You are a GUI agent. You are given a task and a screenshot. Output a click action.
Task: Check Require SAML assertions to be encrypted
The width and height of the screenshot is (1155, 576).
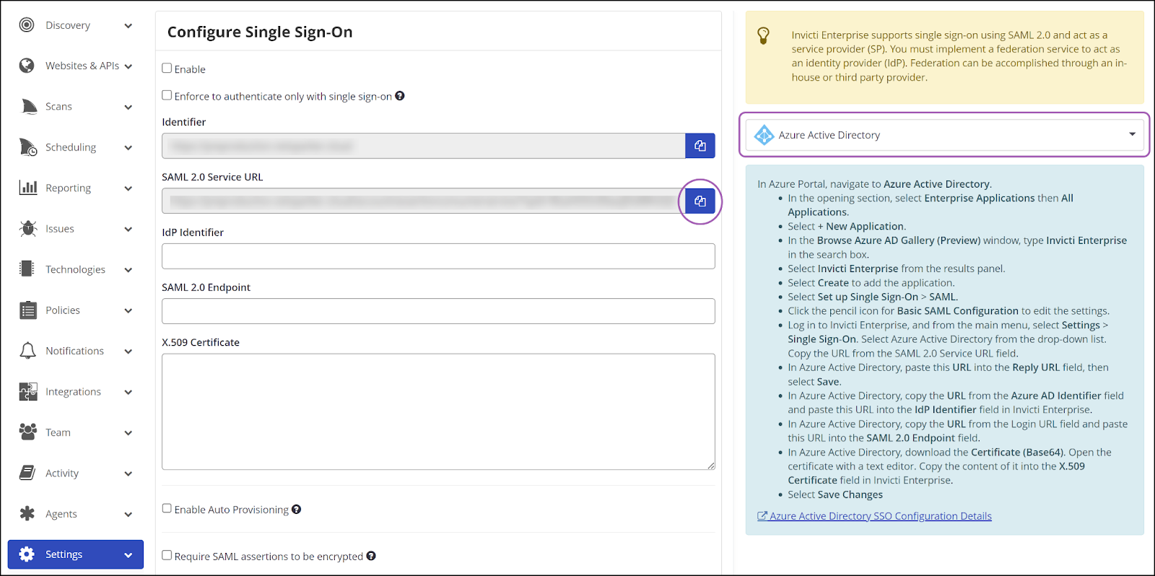pos(167,555)
